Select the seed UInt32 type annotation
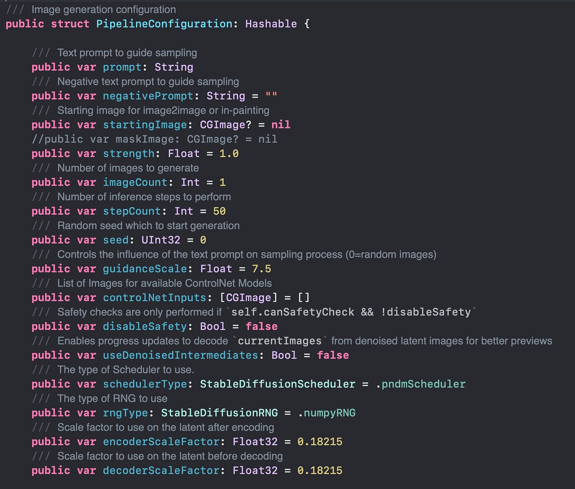The image size is (575, 489). tap(161, 240)
